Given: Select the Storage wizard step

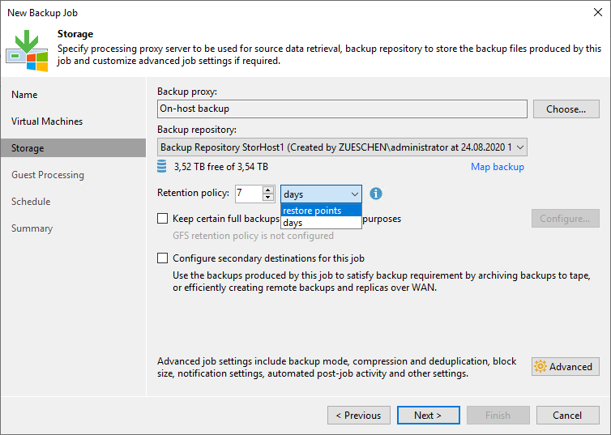Looking at the screenshot, I should click(x=73, y=148).
